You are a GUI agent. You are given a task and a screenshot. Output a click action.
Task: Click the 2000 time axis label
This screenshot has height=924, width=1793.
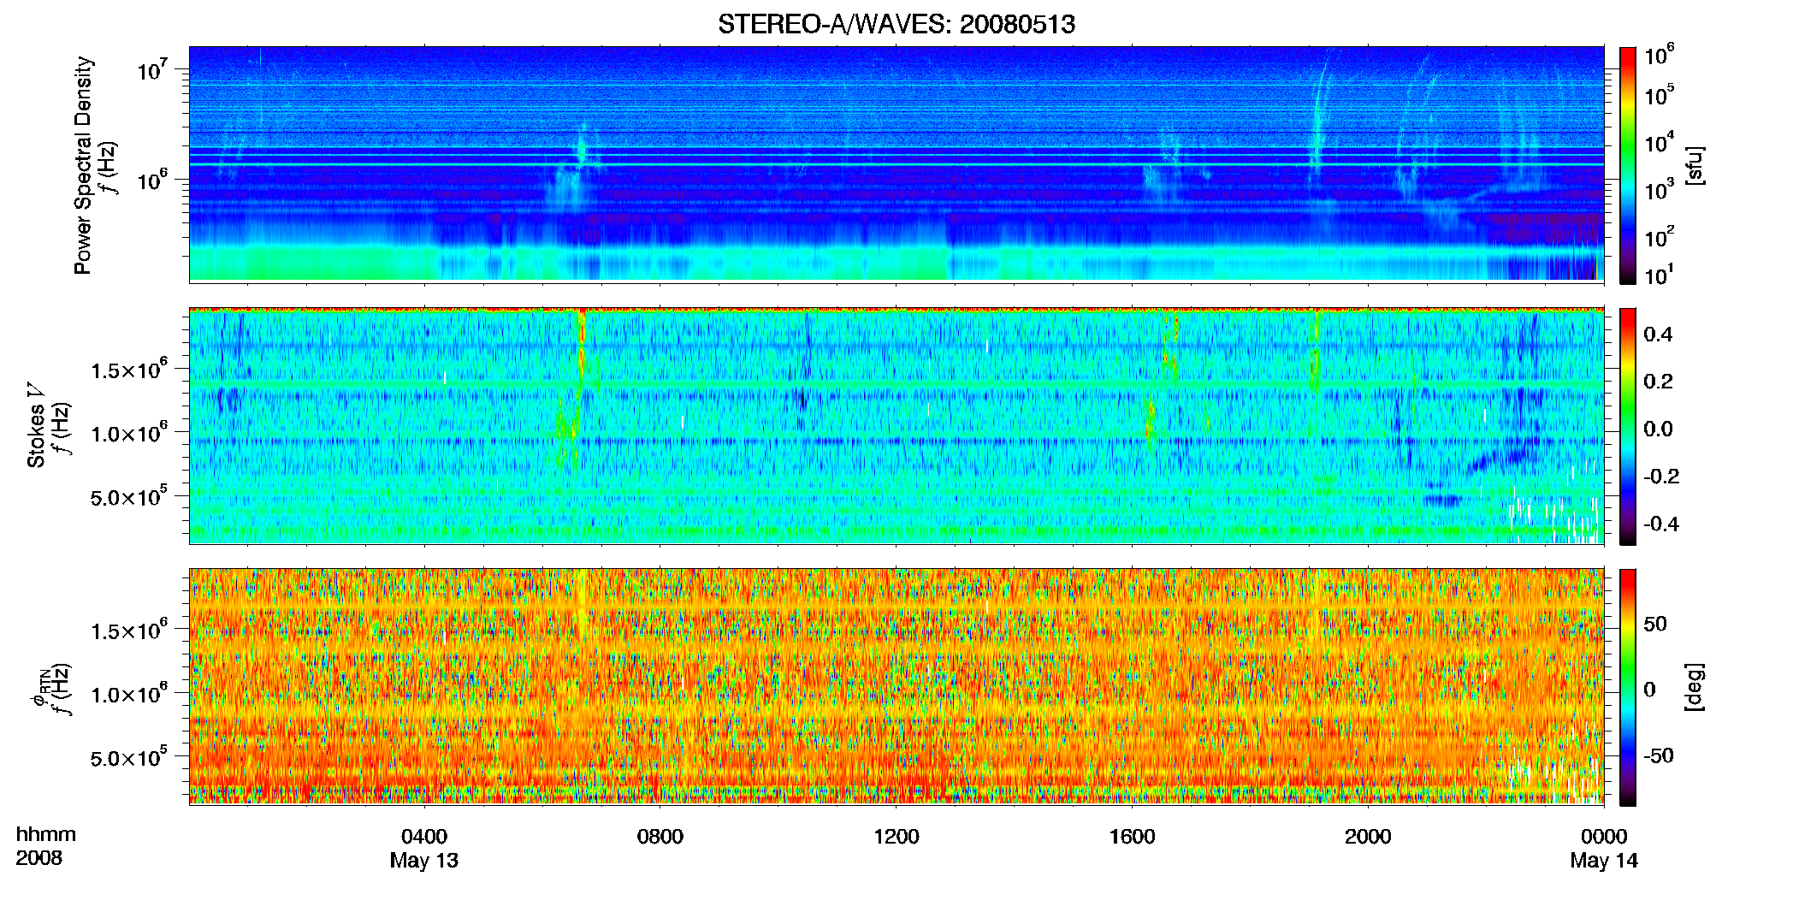(x=1368, y=836)
